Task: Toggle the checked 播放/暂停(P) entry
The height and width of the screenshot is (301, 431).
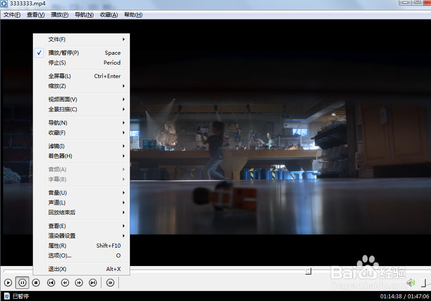Action: pos(81,53)
